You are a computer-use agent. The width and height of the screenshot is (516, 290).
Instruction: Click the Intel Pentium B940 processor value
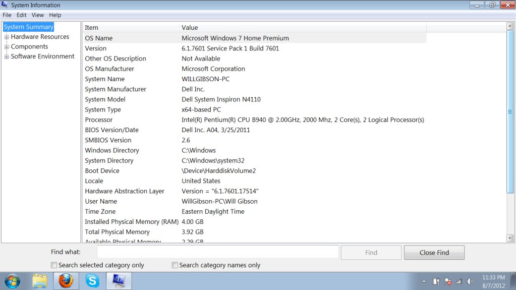coord(303,120)
